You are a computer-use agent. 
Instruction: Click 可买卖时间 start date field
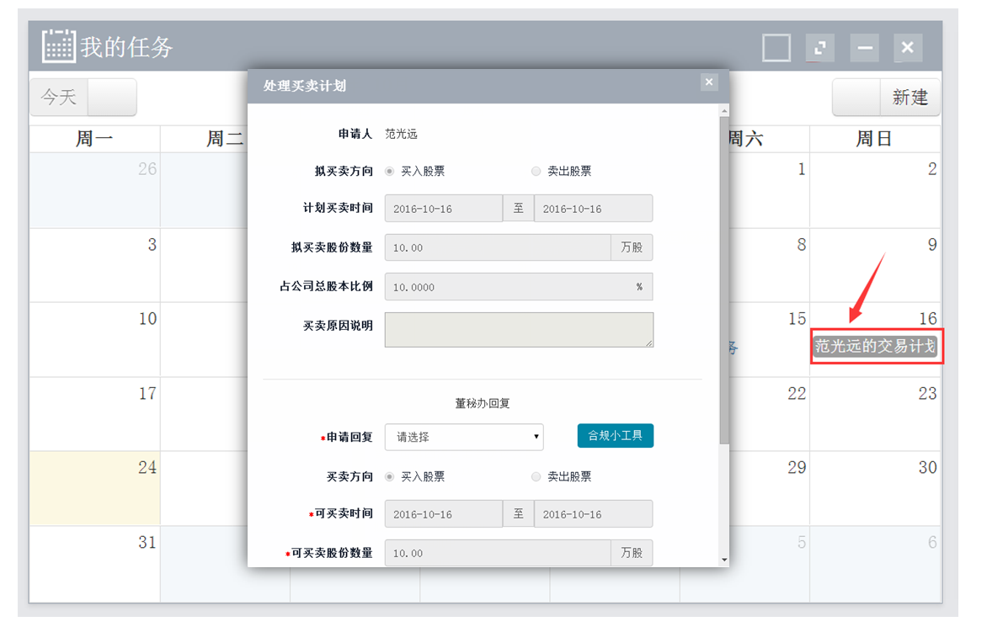444,514
